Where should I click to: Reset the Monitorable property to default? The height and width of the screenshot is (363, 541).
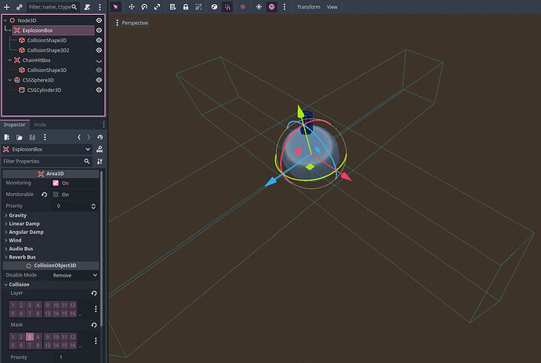point(44,194)
